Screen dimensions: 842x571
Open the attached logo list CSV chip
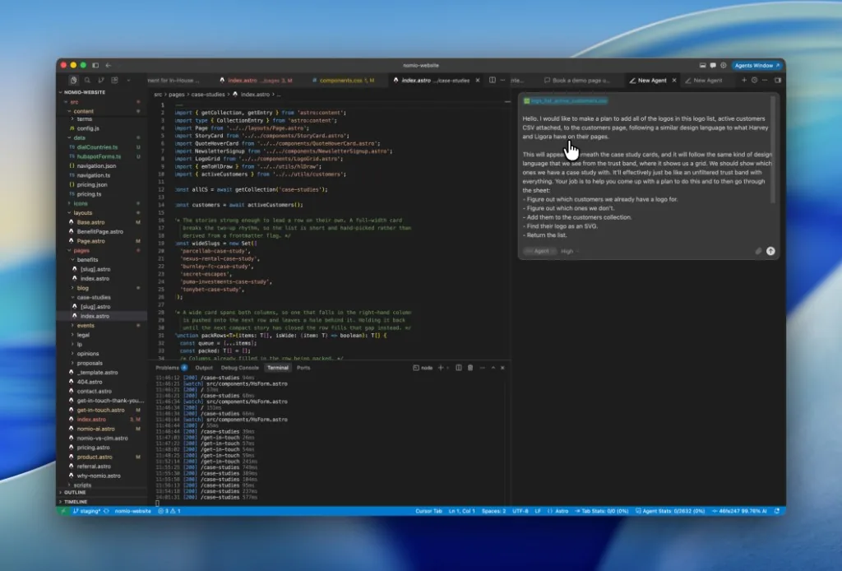click(x=566, y=101)
